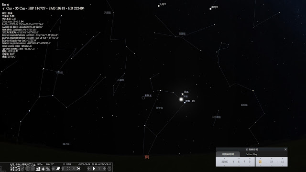Click the minutes field showing 33
Viewport: 306px width, 172px height.
272,162
